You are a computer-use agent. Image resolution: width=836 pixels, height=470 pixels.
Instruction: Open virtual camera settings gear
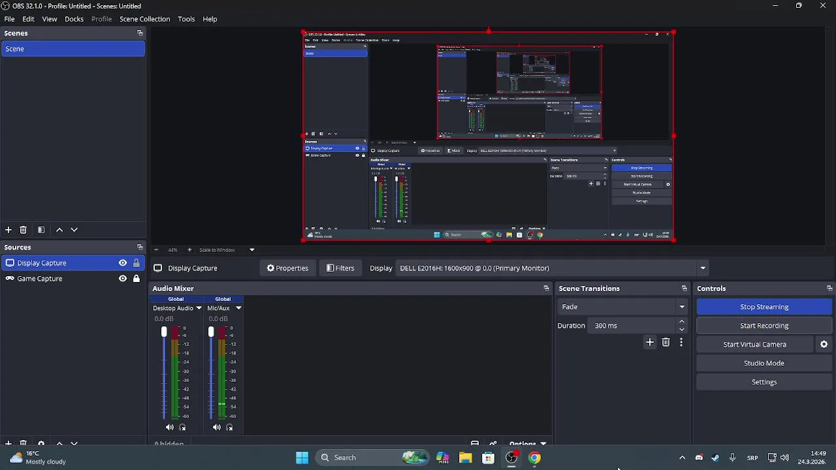(824, 345)
